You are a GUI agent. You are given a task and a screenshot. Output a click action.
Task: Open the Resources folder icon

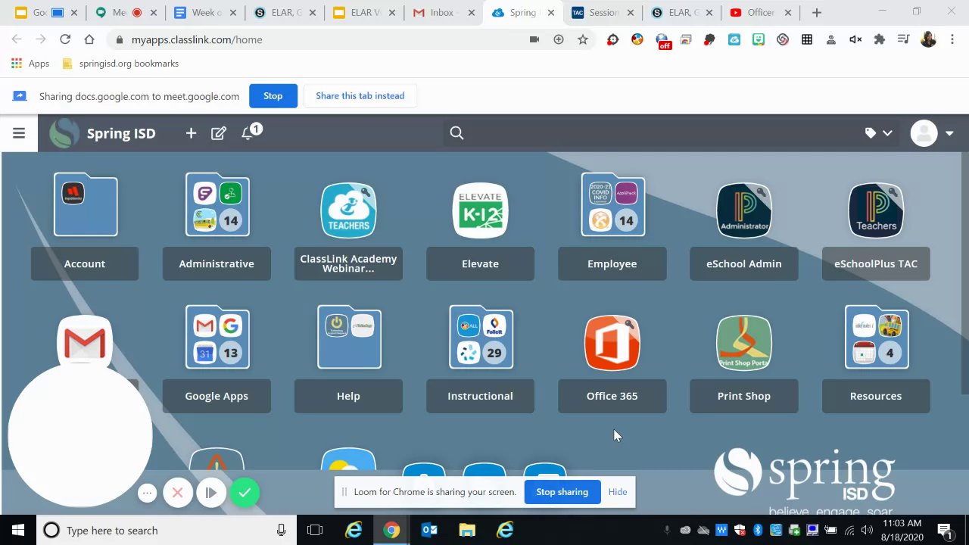(x=877, y=337)
